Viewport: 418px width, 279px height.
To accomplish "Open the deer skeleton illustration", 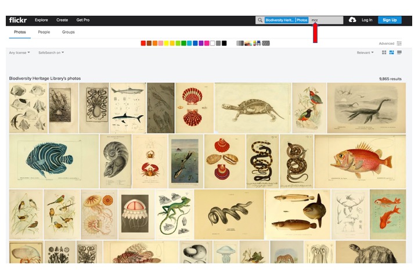I will [350, 214].
